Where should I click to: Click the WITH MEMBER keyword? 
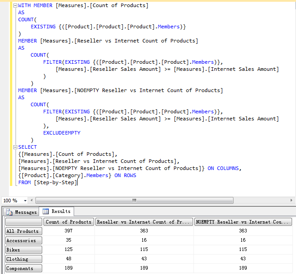click(35, 5)
